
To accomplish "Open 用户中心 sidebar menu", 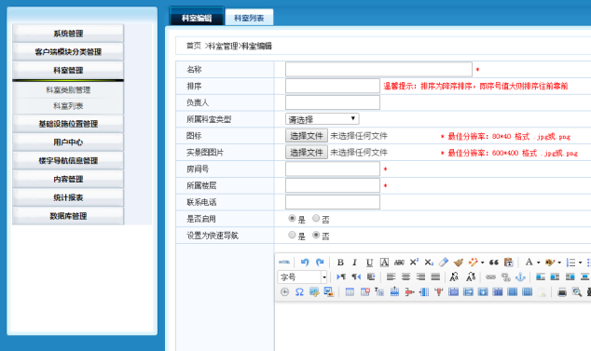I will tap(68, 142).
